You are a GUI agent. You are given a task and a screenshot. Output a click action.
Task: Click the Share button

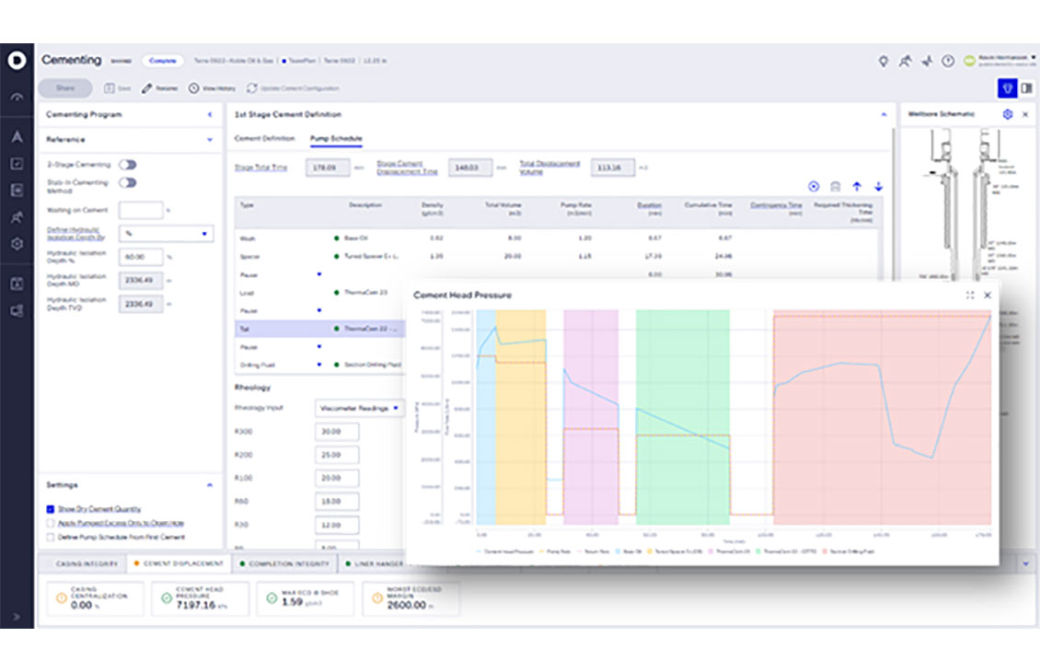(x=65, y=88)
